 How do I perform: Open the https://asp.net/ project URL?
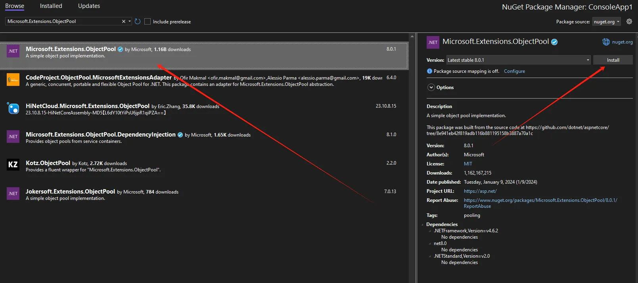click(480, 191)
